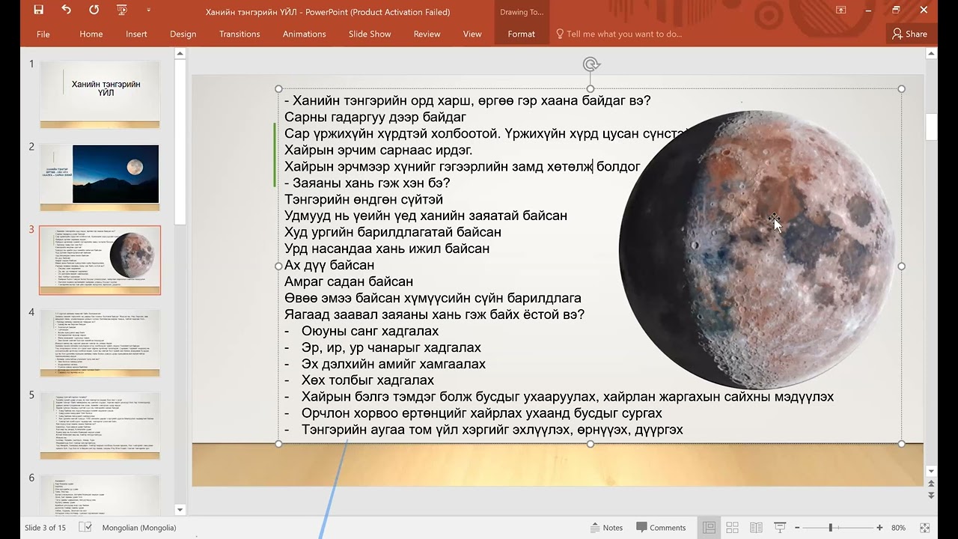This screenshot has width=958, height=539.
Task: Switch to Normal view
Action: 708,528
